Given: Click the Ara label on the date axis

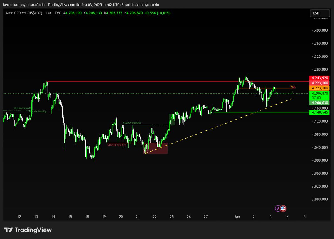Looking at the screenshot, I should click(x=237, y=217).
